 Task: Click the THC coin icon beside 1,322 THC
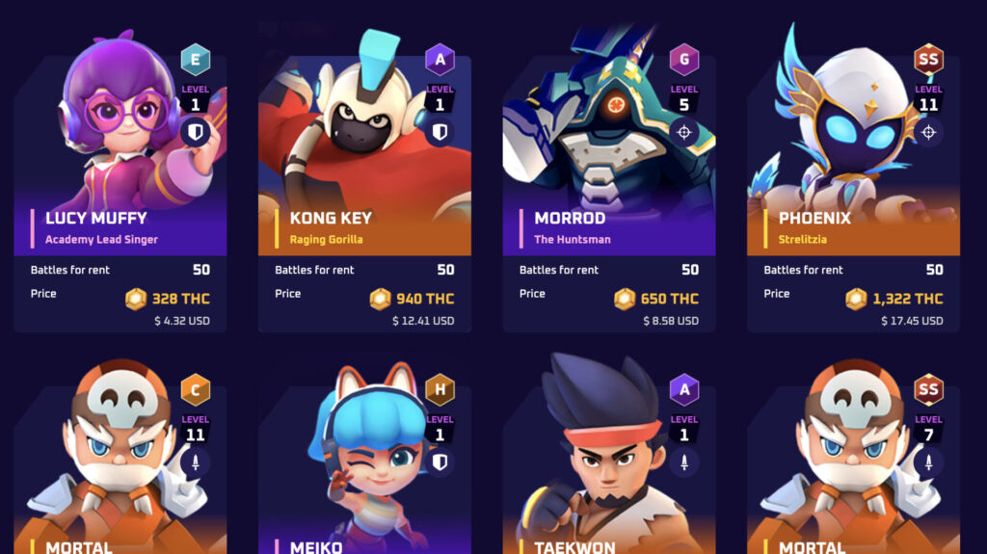856,299
